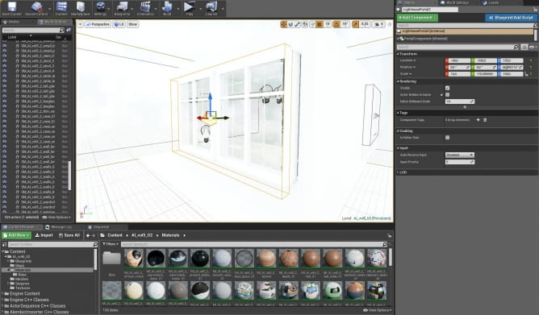Toggle the rotation snapping icon
Viewport: 539px width, 315px height.
pos(336,24)
